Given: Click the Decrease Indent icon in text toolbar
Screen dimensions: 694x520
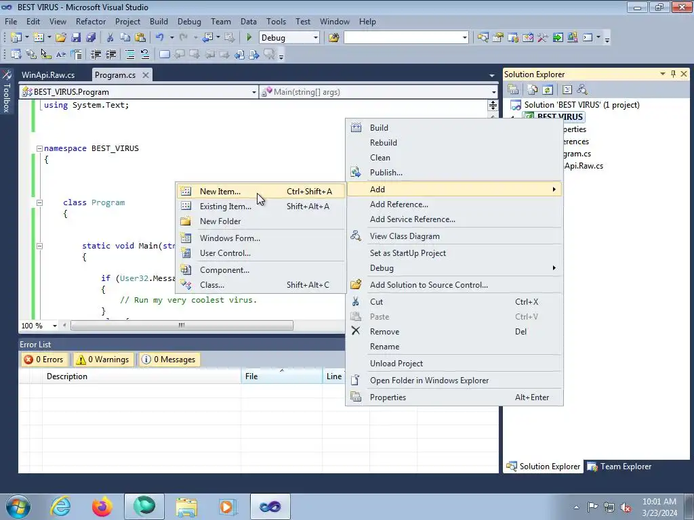Looking at the screenshot, I should click(x=96, y=54).
